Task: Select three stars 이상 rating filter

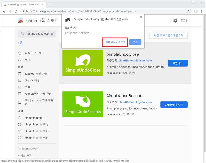Action: (x=19, y=131)
